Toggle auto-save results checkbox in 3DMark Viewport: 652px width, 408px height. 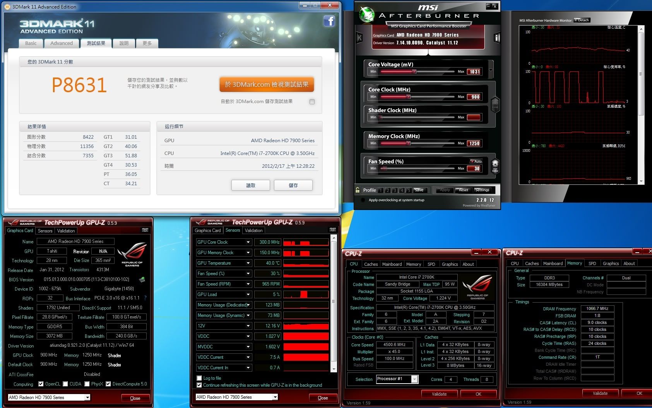(312, 102)
